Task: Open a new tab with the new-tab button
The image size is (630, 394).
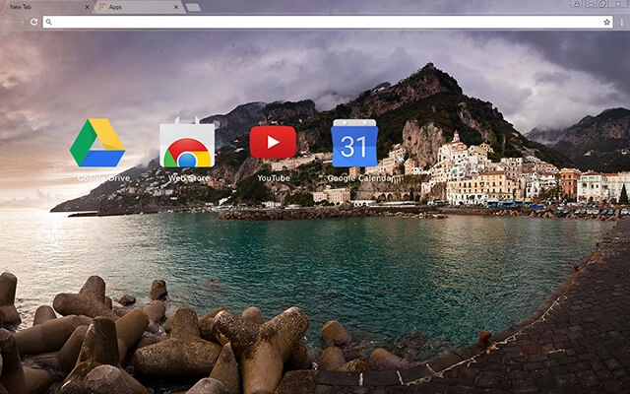Action: point(193,7)
